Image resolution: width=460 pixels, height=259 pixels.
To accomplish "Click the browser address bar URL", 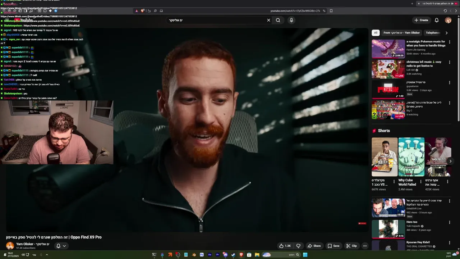I will [295, 11].
